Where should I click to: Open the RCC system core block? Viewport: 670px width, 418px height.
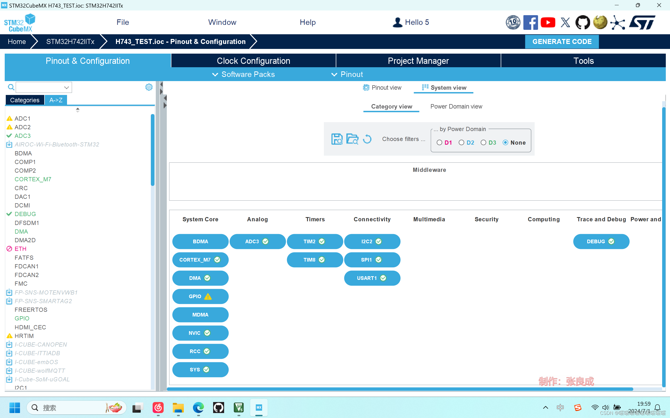[200, 351]
